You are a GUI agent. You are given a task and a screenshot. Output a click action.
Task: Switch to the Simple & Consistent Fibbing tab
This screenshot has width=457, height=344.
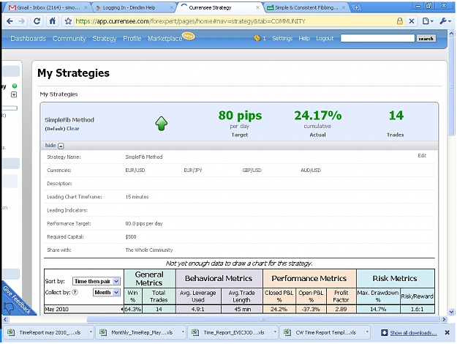[306, 7]
